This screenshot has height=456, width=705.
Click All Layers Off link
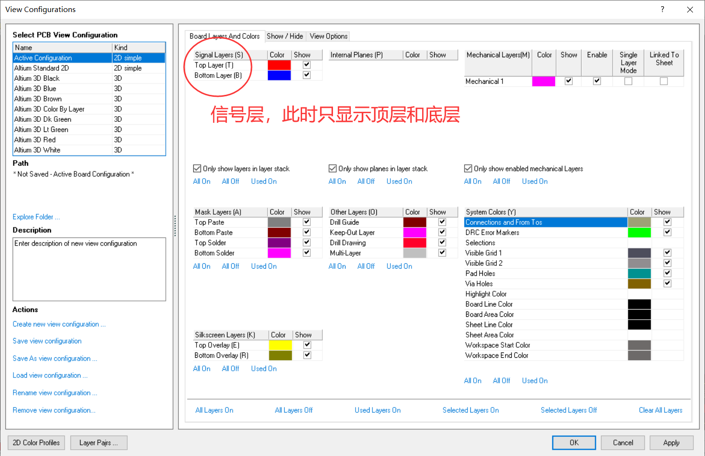293,410
